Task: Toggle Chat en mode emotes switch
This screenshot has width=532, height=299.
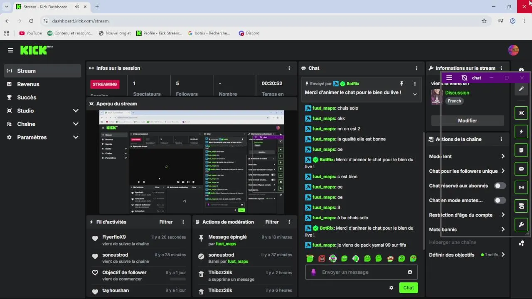Action: click(500, 200)
